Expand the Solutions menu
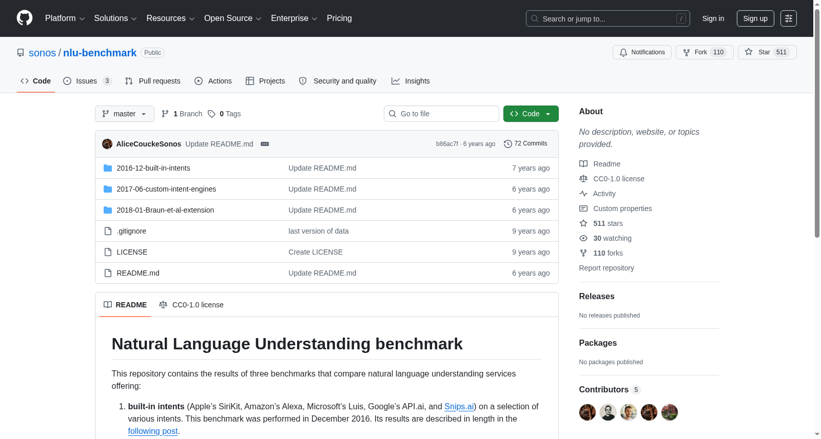This screenshot has height=439, width=821. 115,18
